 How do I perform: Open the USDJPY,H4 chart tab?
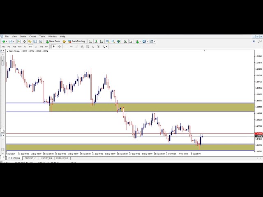46,158
